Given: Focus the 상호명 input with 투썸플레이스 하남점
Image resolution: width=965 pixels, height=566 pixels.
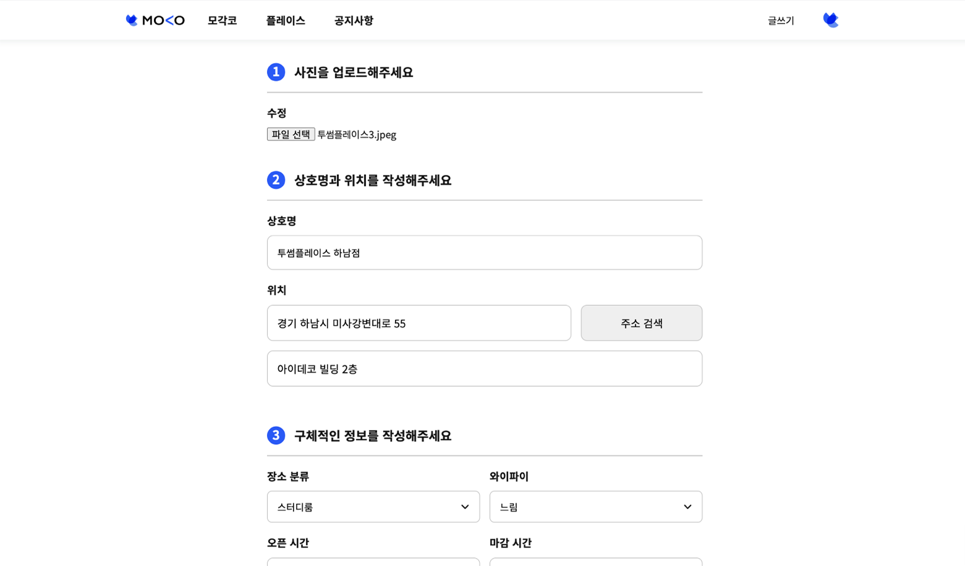Looking at the screenshot, I should pos(484,253).
